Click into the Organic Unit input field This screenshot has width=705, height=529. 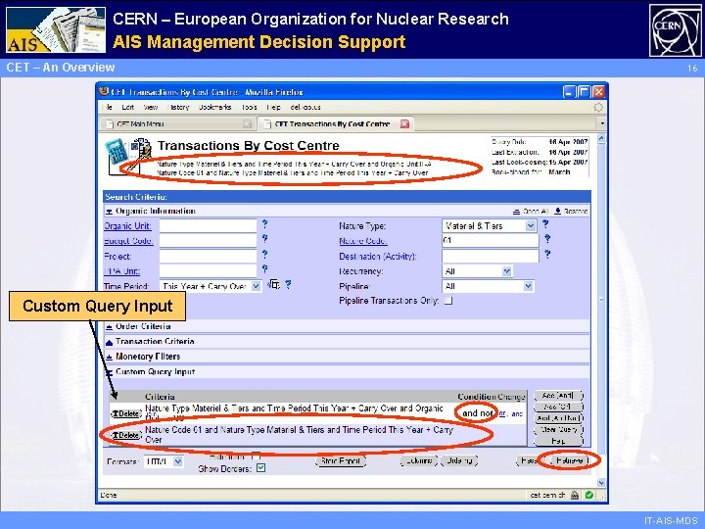click(209, 226)
